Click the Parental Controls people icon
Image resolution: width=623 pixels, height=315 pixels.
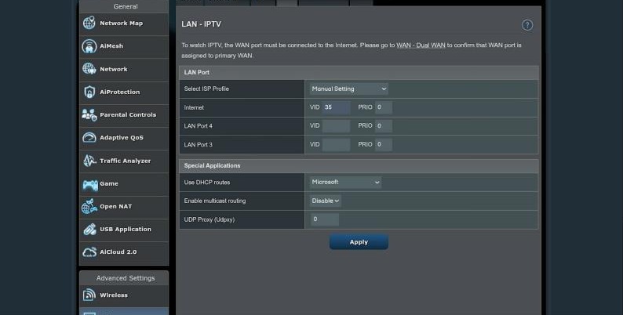click(x=89, y=114)
